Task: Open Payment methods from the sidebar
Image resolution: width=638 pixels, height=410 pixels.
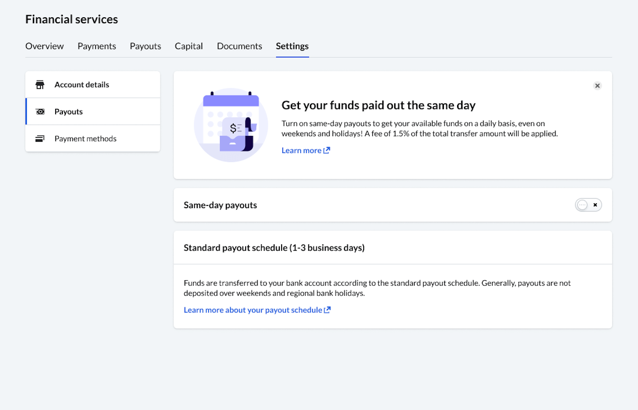Action: [x=85, y=138]
